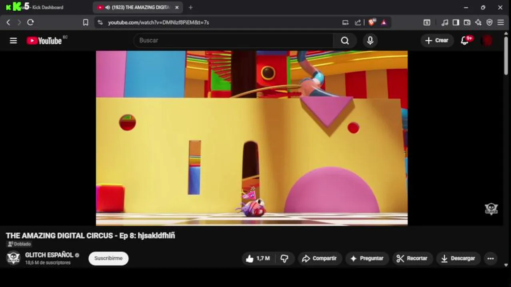
Task: Open the GLITCH ESPAÑOL channel name
Action: (x=49, y=255)
